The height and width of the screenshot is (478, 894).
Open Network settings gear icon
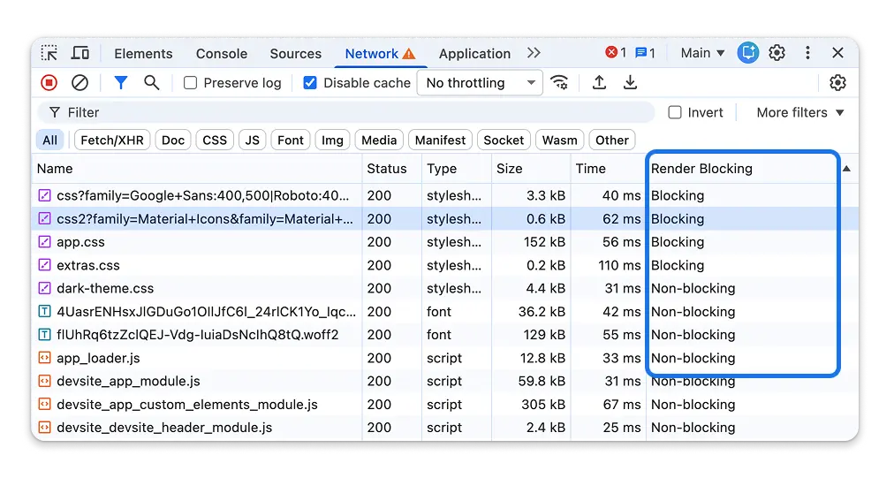coord(837,83)
